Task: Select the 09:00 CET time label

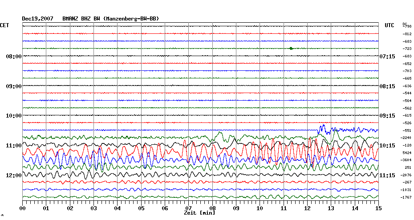Action: point(14,86)
